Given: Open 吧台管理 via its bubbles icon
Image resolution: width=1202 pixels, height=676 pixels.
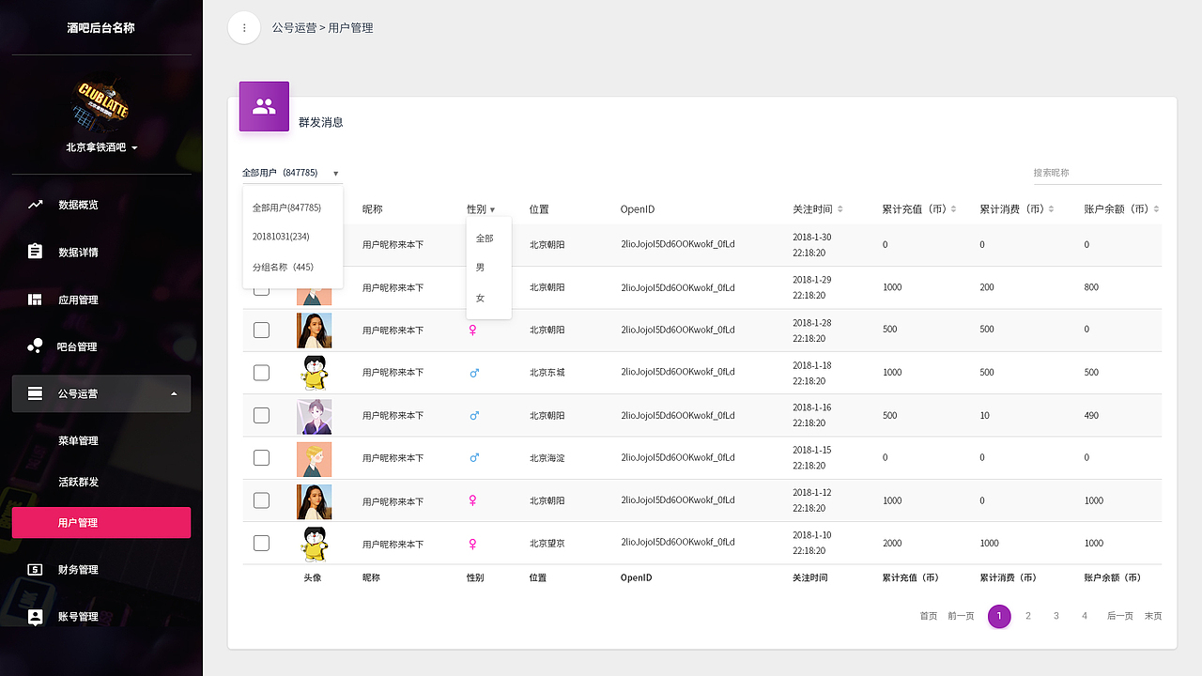Looking at the screenshot, I should [x=35, y=346].
